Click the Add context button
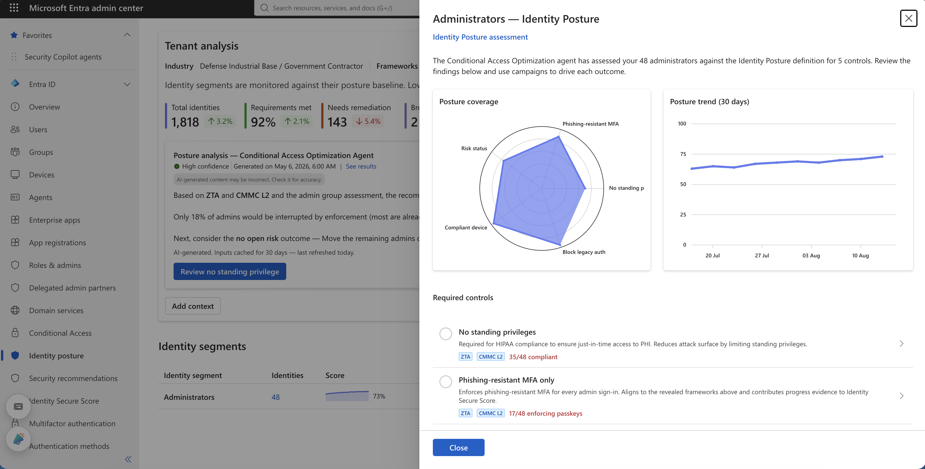925x469 pixels. click(x=192, y=306)
